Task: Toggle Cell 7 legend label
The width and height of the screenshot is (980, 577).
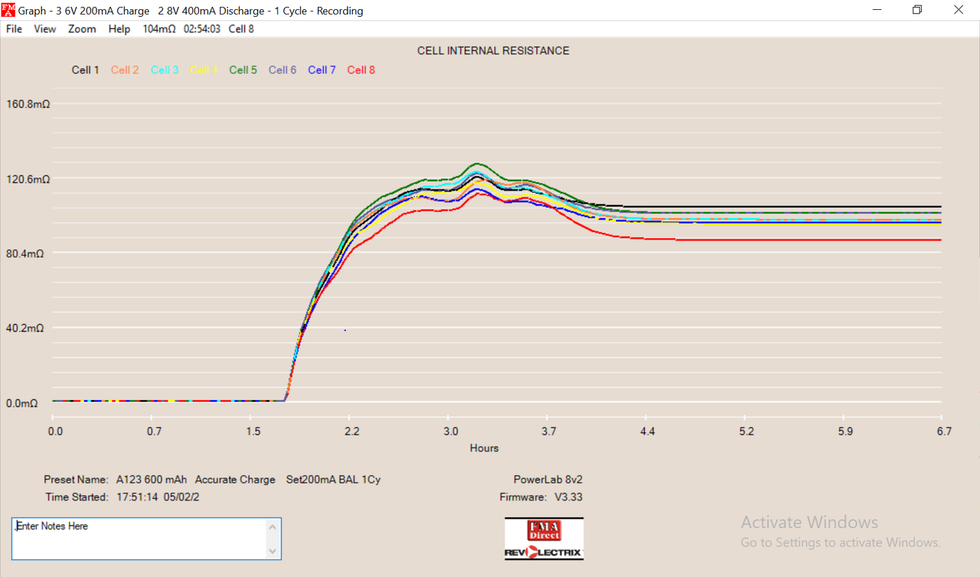Action: pyautogui.click(x=322, y=70)
